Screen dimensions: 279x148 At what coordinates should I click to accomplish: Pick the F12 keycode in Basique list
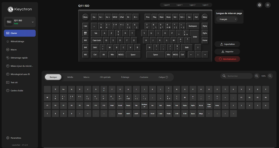104,106
